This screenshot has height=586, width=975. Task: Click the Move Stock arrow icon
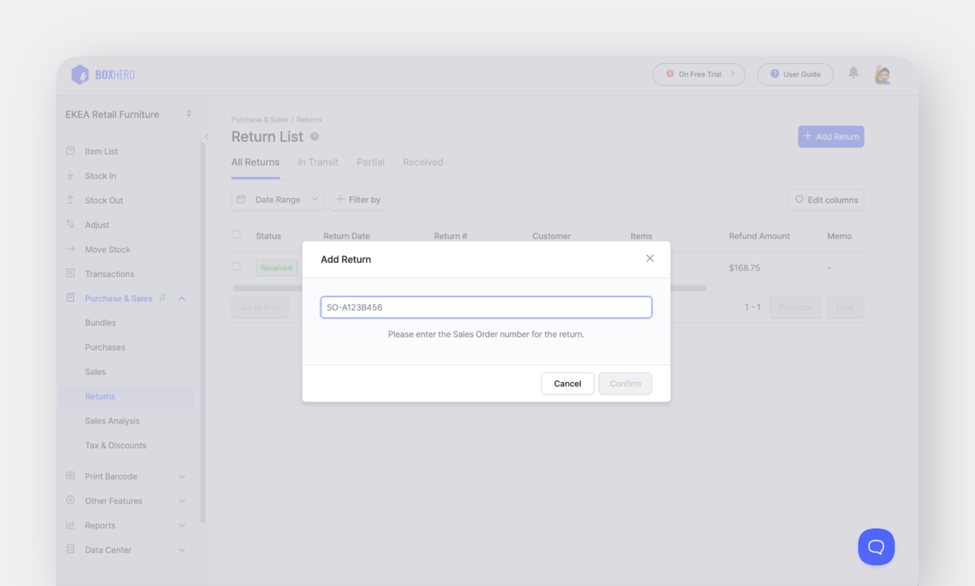[x=71, y=249]
